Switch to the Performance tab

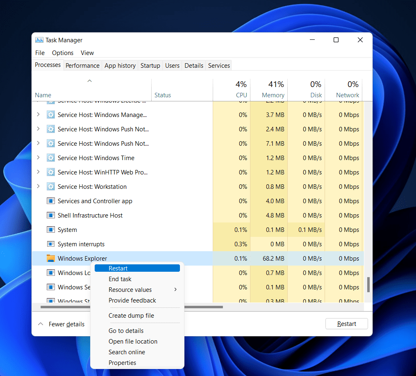pyautogui.click(x=82, y=65)
